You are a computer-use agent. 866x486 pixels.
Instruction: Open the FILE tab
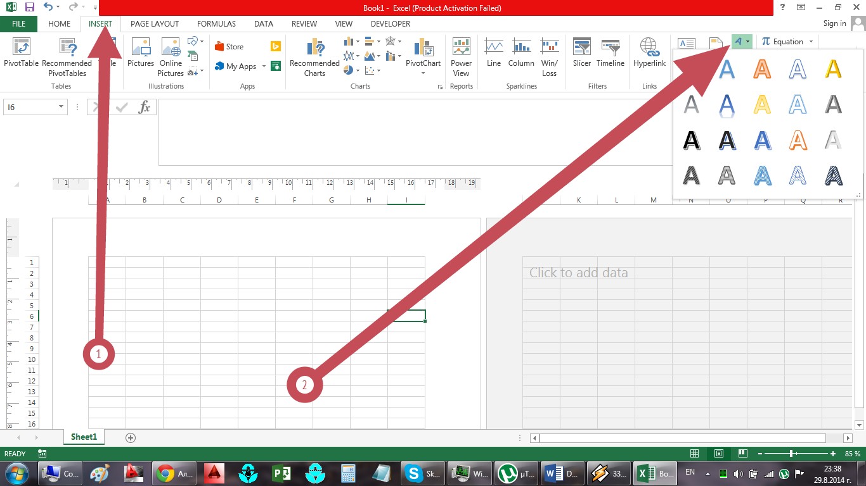coord(19,24)
